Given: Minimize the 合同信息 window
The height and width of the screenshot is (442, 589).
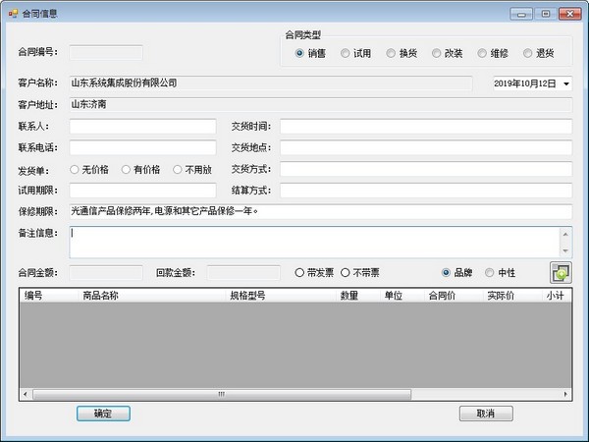Looking at the screenshot, I should [x=521, y=14].
